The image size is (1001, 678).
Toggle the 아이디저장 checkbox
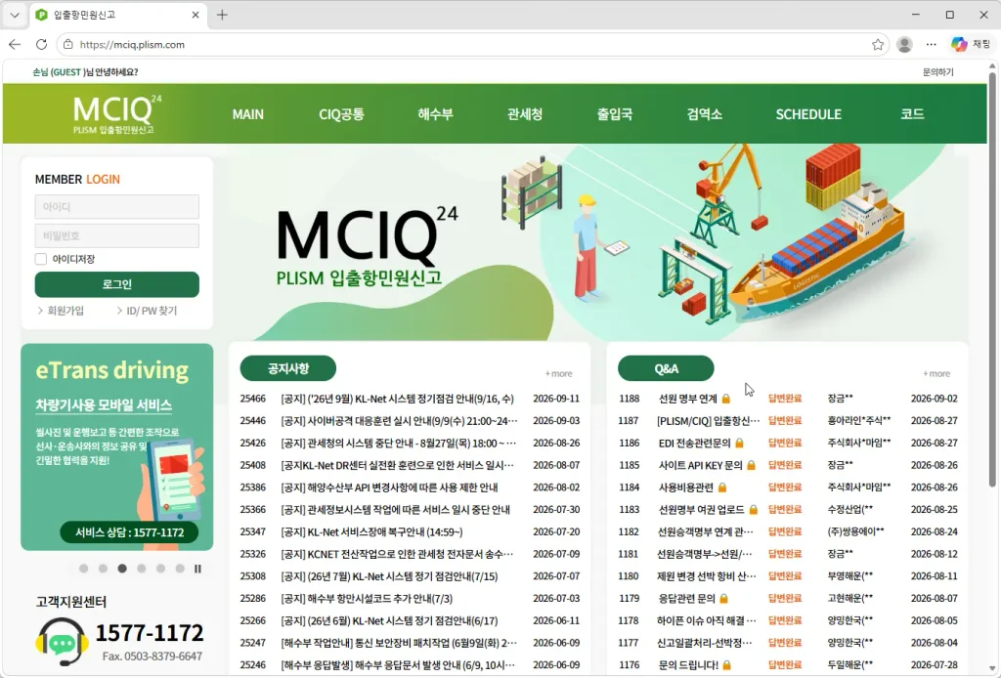(41, 259)
